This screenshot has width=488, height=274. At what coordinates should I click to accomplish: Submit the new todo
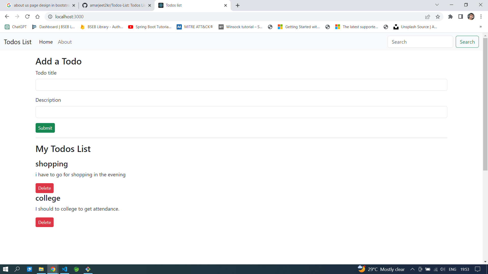pos(45,128)
